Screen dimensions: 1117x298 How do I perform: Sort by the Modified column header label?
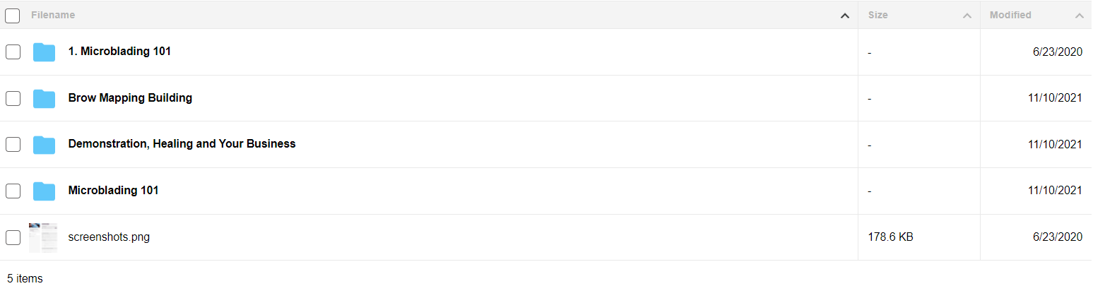pos(1010,15)
